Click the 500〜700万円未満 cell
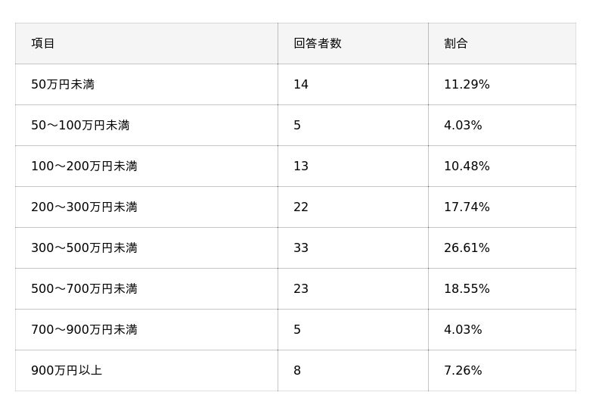Image resolution: width=605 pixels, height=414 pixels. 84,289
